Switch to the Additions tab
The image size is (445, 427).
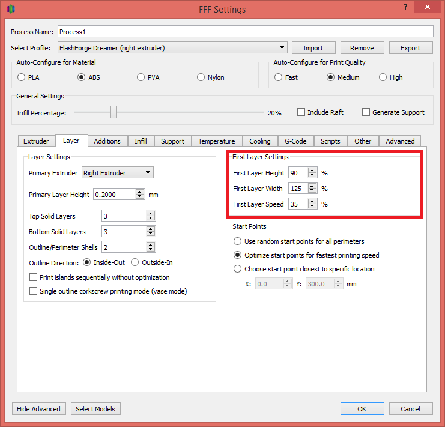coord(107,141)
